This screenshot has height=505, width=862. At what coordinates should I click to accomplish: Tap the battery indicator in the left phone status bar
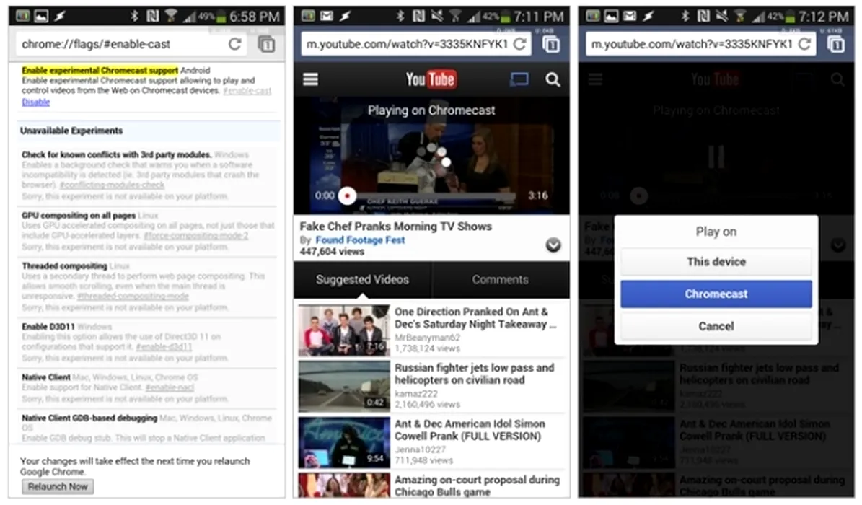(x=221, y=17)
